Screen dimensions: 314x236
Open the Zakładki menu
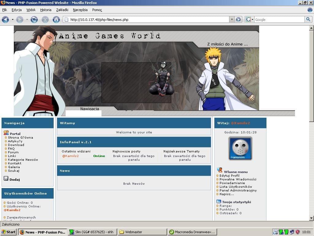[62, 10]
